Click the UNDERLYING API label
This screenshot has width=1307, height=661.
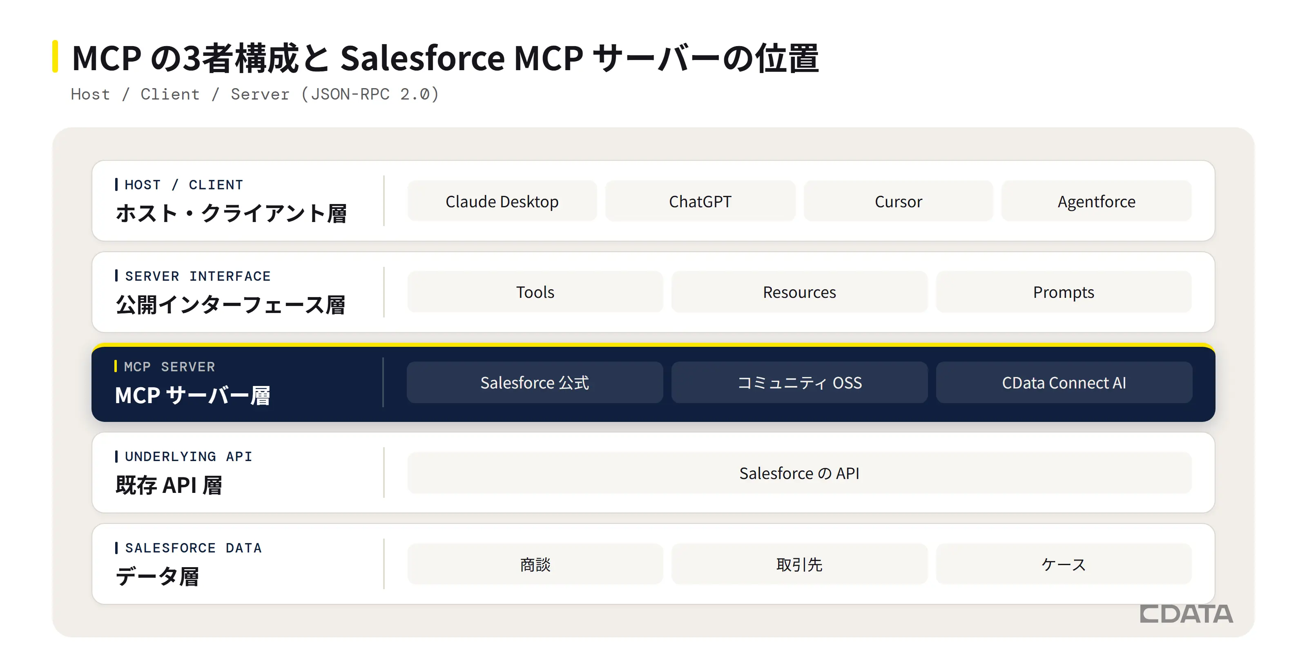188,456
